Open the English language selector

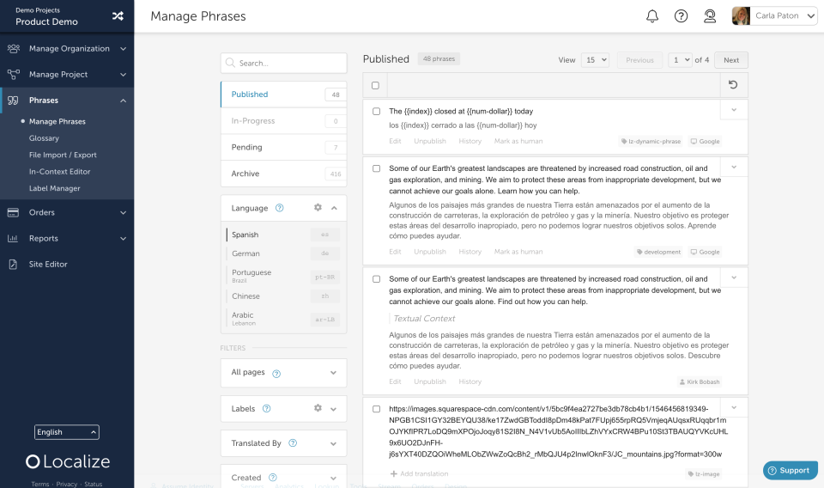67,432
